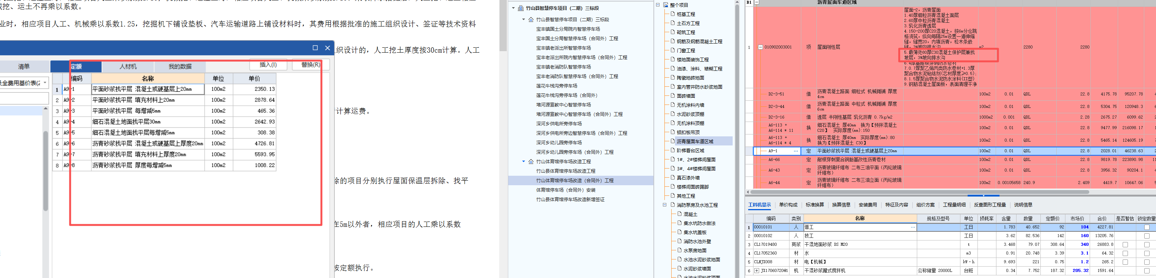
Task: Open the 标准换算 tab
Action: pyautogui.click(x=815, y=205)
